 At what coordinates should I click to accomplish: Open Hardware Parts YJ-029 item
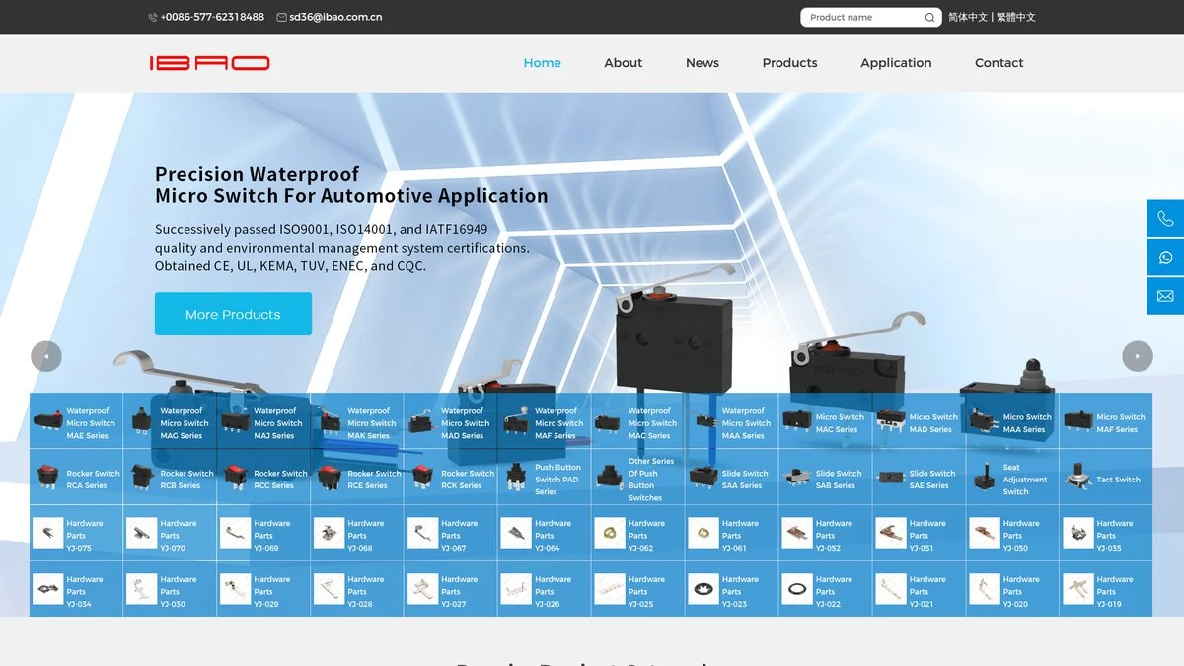coord(263,590)
